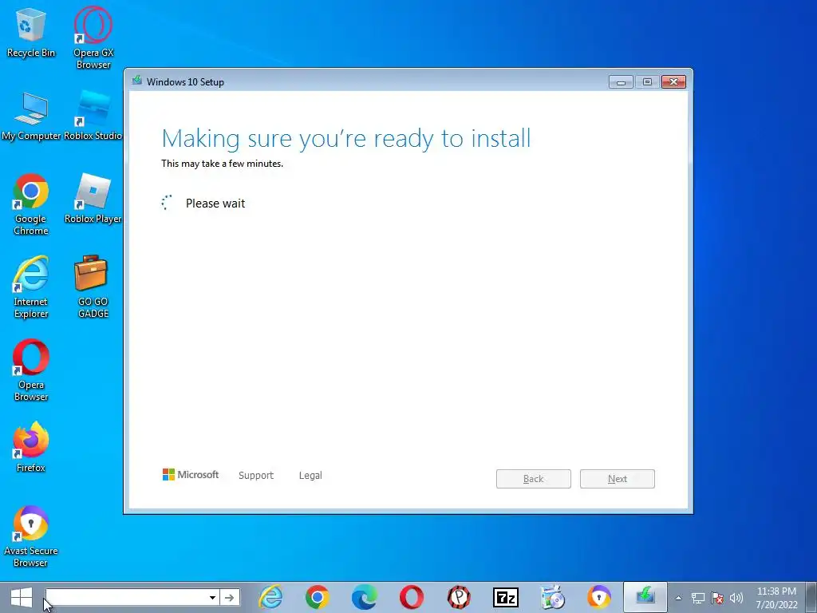Select the My Computer desktop icon
Screen dimensions: 817x613
(x=31, y=117)
